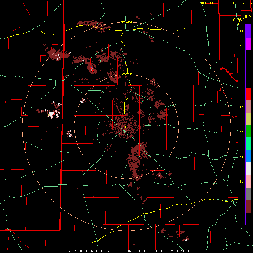The height and width of the screenshot is (253, 253).
Task: Click the HA legend label
Action: point(241,94)
